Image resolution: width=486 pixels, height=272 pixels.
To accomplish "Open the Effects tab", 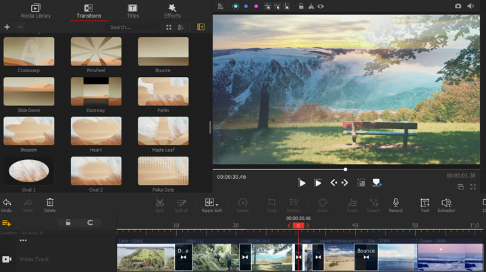I will [x=172, y=10].
